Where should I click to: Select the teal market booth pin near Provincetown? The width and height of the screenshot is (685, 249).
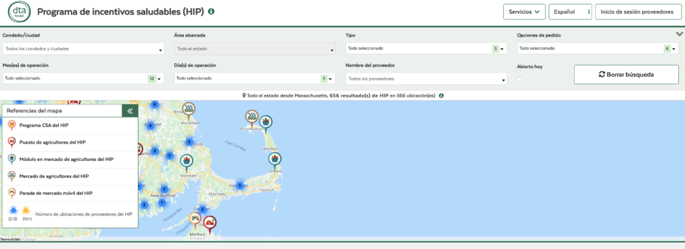(265, 123)
